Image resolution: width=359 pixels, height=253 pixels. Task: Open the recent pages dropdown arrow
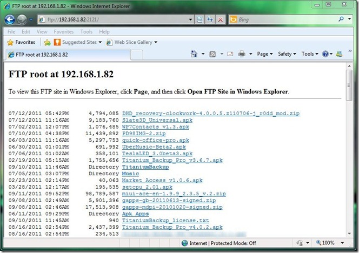[31, 19]
